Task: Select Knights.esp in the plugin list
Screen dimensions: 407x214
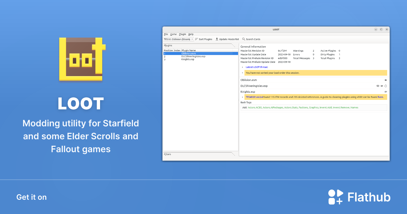Action: coord(188,59)
